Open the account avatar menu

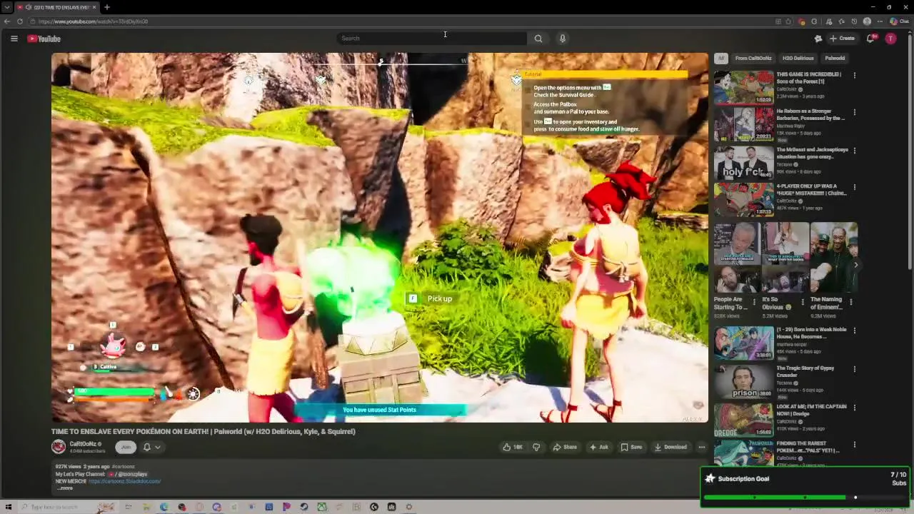pos(890,39)
